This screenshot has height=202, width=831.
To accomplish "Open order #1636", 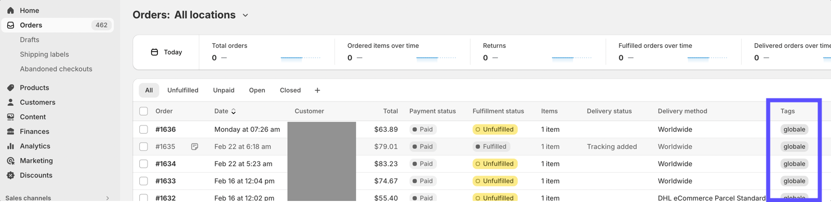I will (x=165, y=129).
